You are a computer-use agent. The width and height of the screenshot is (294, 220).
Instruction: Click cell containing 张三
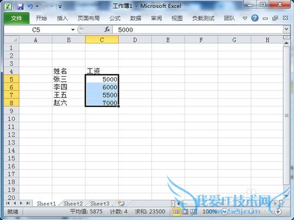coord(69,79)
